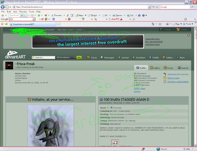Open Journal submission in site navigation
This screenshot has height=151, width=197.
(123, 58)
